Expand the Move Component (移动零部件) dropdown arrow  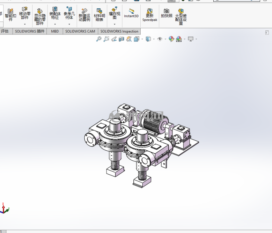point(25,24)
